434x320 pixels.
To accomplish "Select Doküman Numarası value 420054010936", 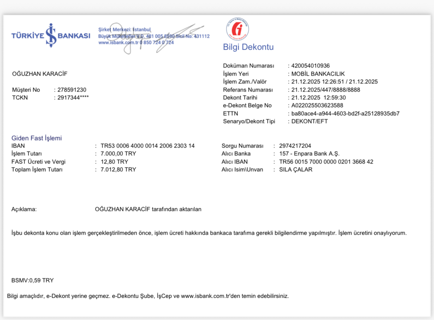I will pyautogui.click(x=310, y=66).
